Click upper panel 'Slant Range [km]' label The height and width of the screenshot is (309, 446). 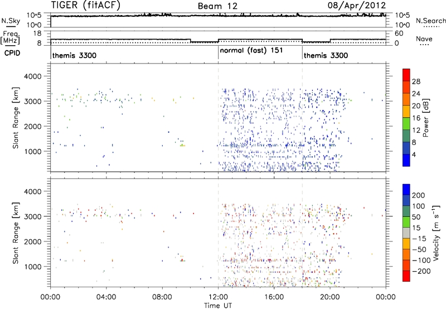(x=16, y=118)
